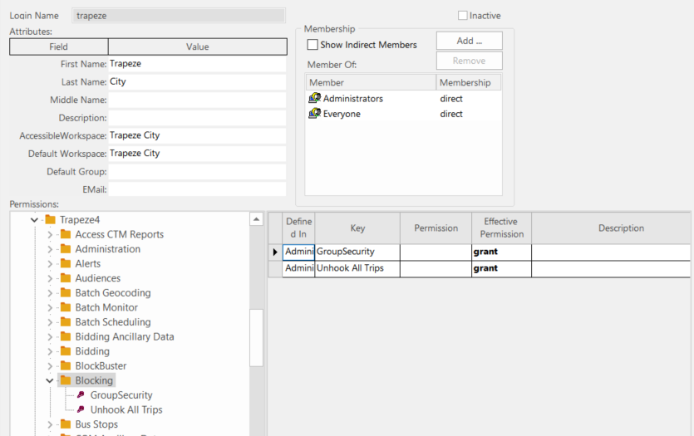Click the empty Default Group field

tap(198, 172)
